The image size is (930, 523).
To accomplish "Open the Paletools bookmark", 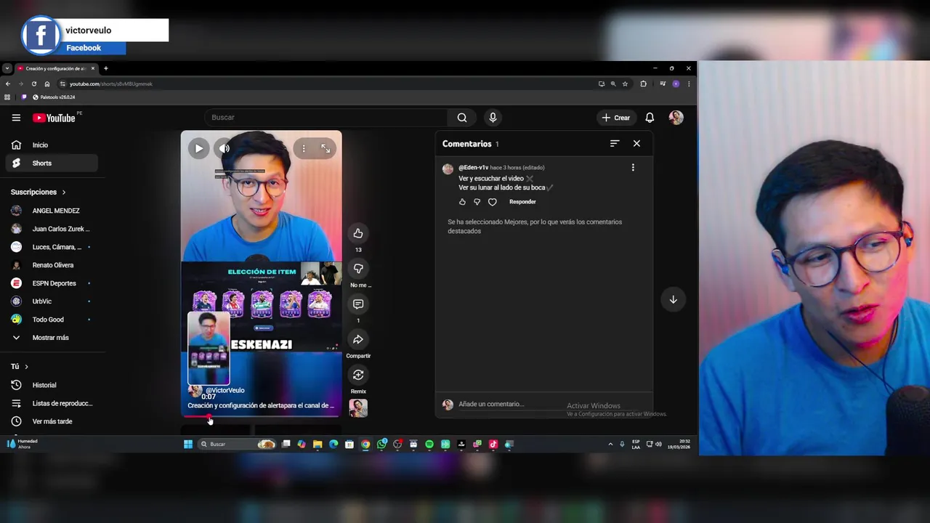I will pyautogui.click(x=54, y=97).
